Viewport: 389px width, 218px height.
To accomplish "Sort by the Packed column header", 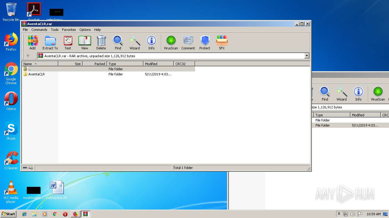I will [95, 64].
